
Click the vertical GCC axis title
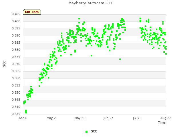click(x=4, y=64)
